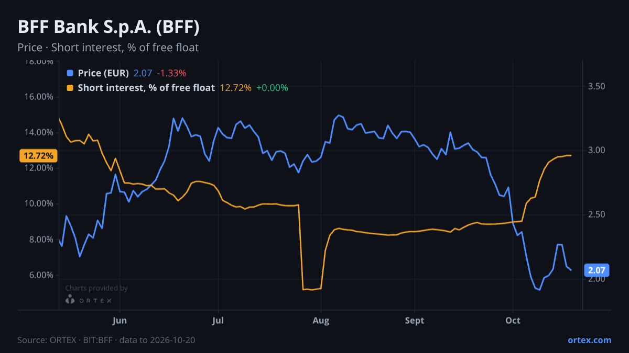This screenshot has width=629, height=353.
Task: Select the Price (EUR) legend label
Action: coord(103,73)
